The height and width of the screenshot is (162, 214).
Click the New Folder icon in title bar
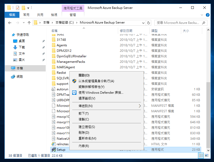click(x=23, y=8)
